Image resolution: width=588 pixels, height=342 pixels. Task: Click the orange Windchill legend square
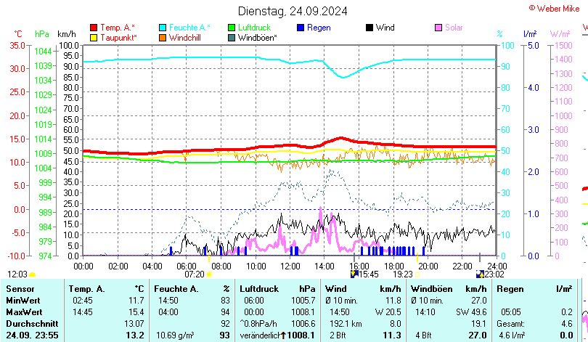[163, 38]
